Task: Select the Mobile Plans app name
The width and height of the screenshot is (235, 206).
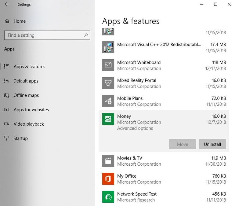Action: 130,98
